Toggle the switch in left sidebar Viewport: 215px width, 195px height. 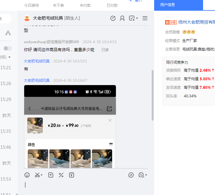8,48
